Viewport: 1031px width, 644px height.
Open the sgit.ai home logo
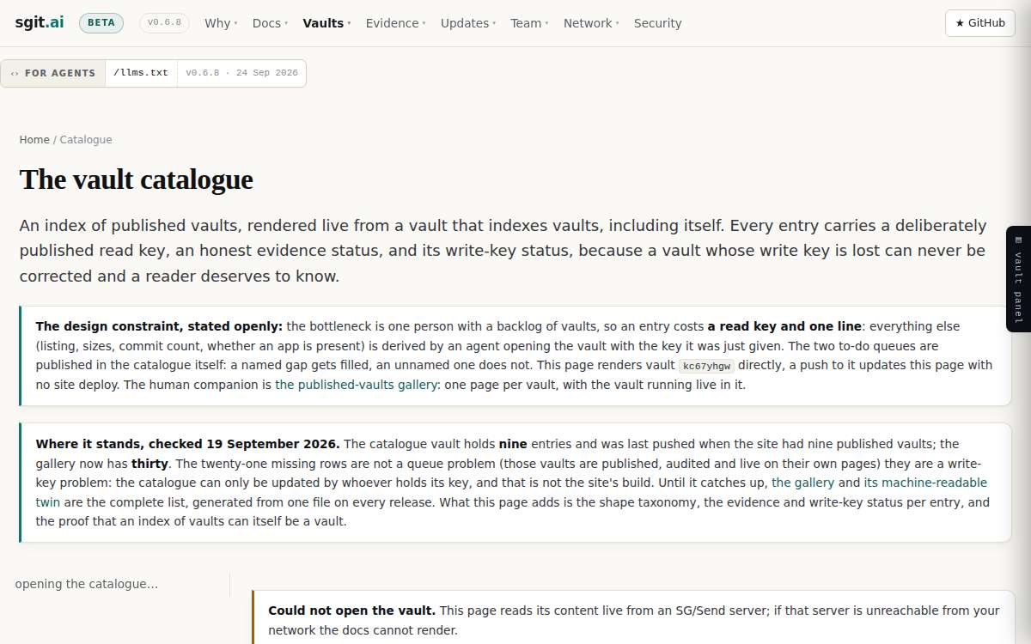(40, 23)
